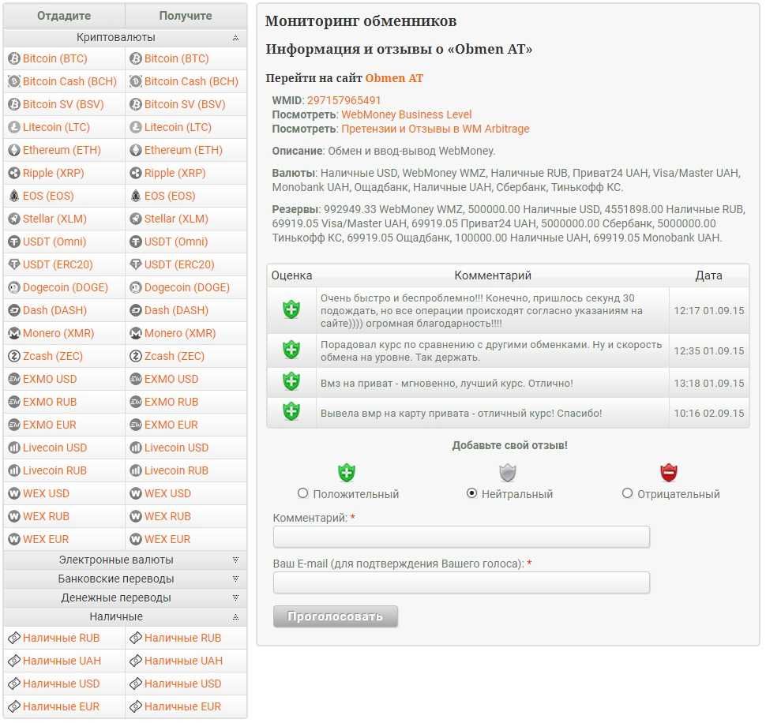Select the Положительный review radio button

click(303, 493)
